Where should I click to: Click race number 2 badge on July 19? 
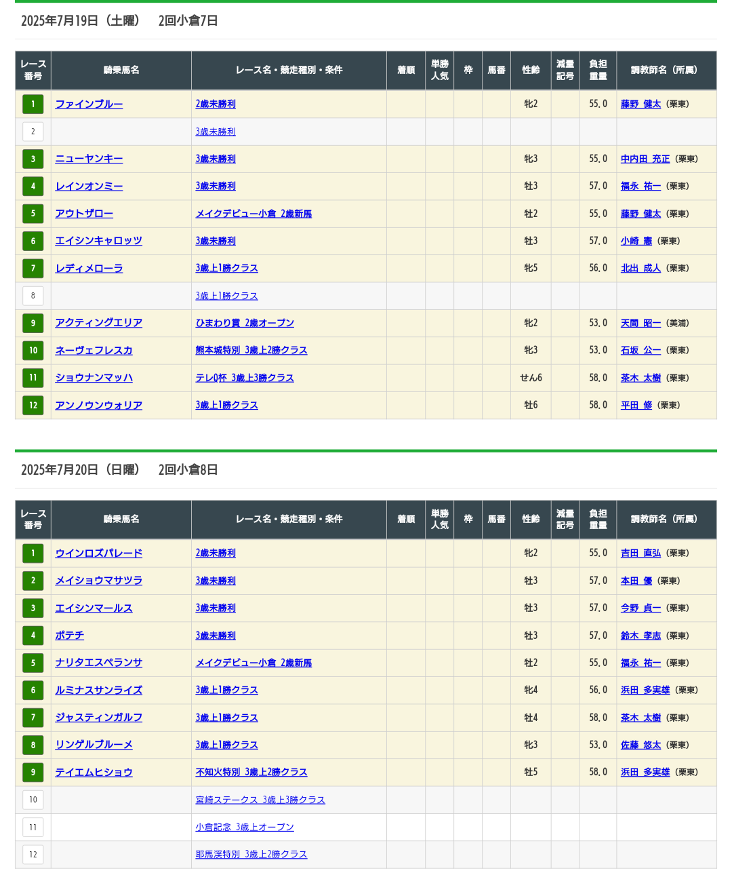[x=33, y=132]
